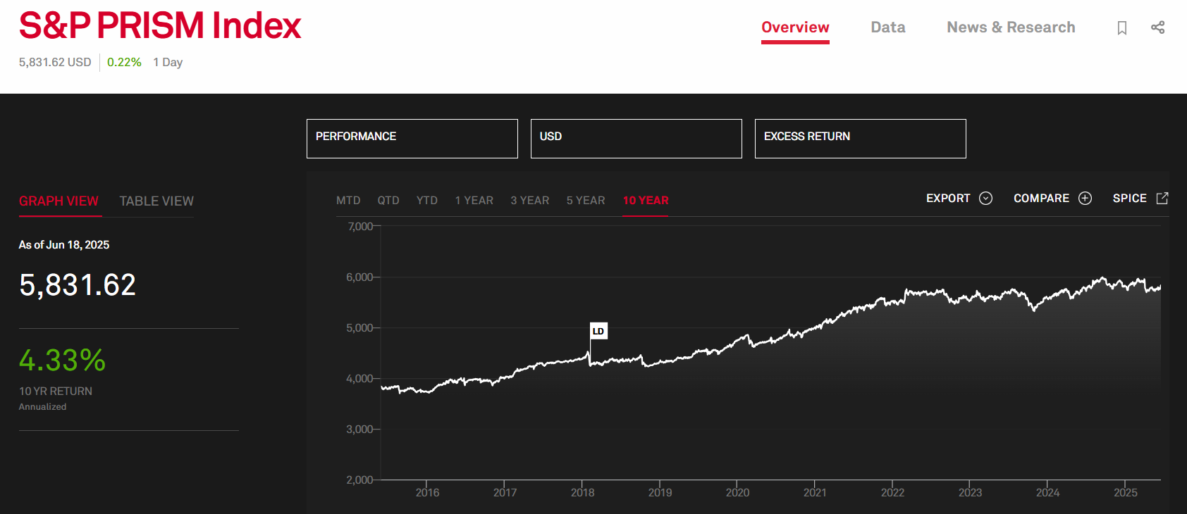Click the S&P PRISM Index title
Viewport: 1187px width, 514px height.
160,26
